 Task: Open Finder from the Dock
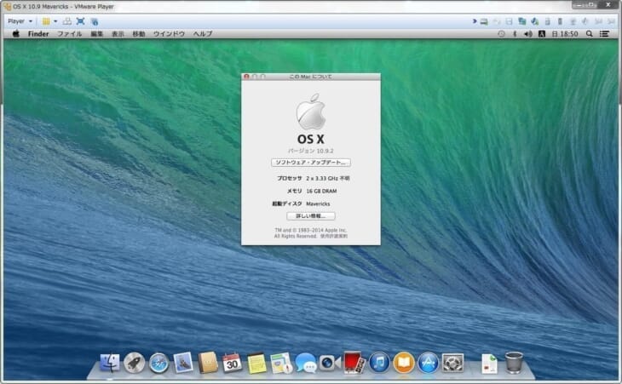coord(109,363)
